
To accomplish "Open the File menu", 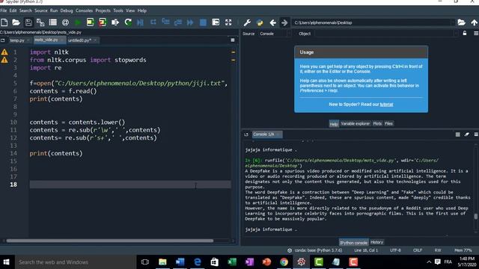I will click(3, 10).
